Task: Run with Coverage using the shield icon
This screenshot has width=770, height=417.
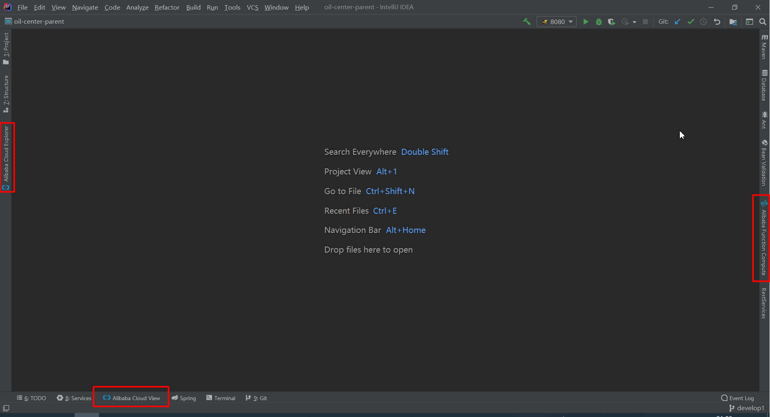Action: [x=611, y=22]
